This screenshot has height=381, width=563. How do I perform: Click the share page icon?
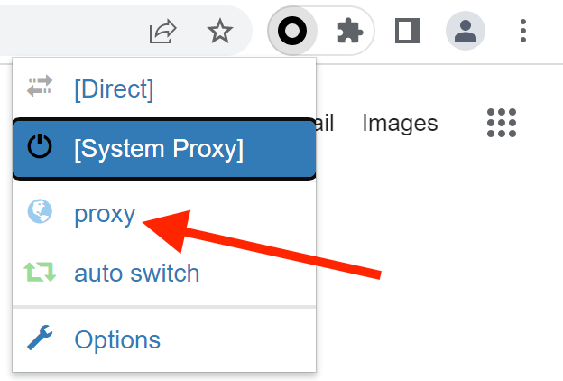(162, 32)
